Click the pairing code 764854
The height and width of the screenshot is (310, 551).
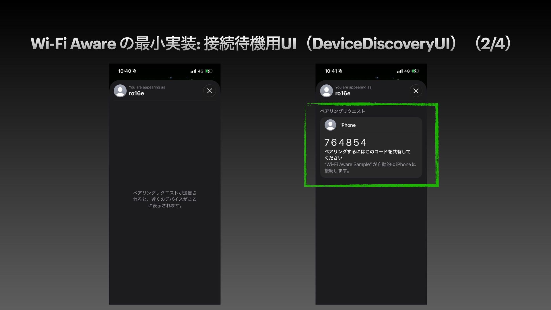pos(346,142)
